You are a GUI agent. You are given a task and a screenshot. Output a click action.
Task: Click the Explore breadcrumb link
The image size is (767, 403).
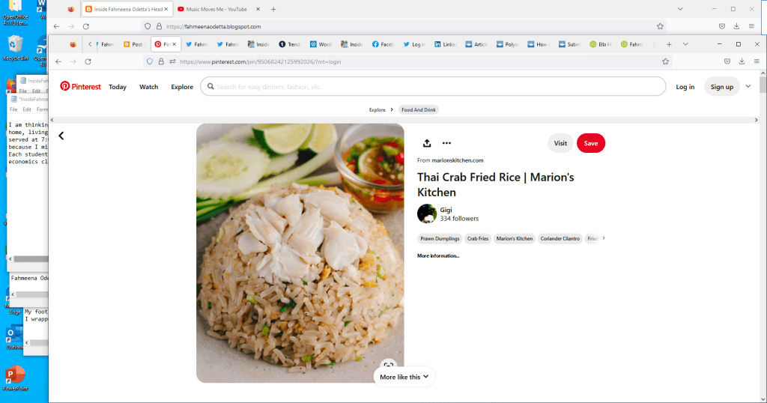point(378,110)
